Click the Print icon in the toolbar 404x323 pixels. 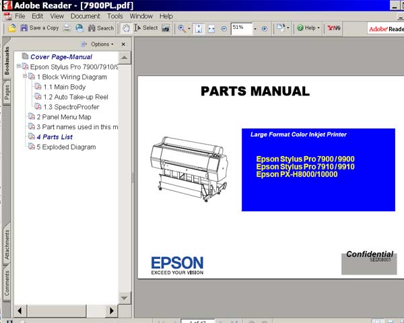coord(67,28)
